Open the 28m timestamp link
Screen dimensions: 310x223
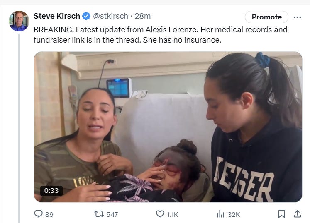(143, 17)
